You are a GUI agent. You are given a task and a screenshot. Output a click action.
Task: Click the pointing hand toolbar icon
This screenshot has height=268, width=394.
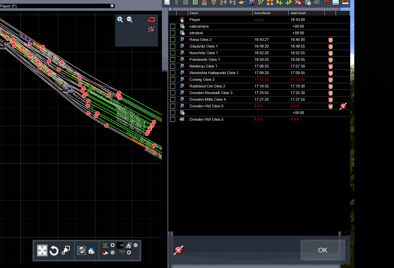(242, 3)
